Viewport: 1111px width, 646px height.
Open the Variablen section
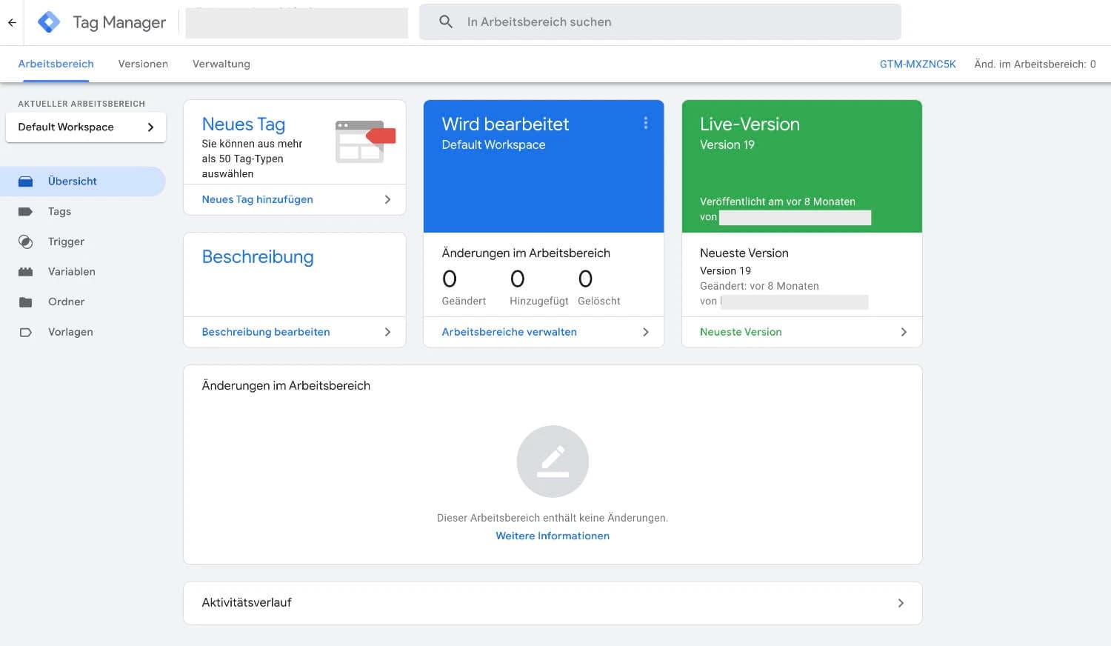tap(71, 271)
